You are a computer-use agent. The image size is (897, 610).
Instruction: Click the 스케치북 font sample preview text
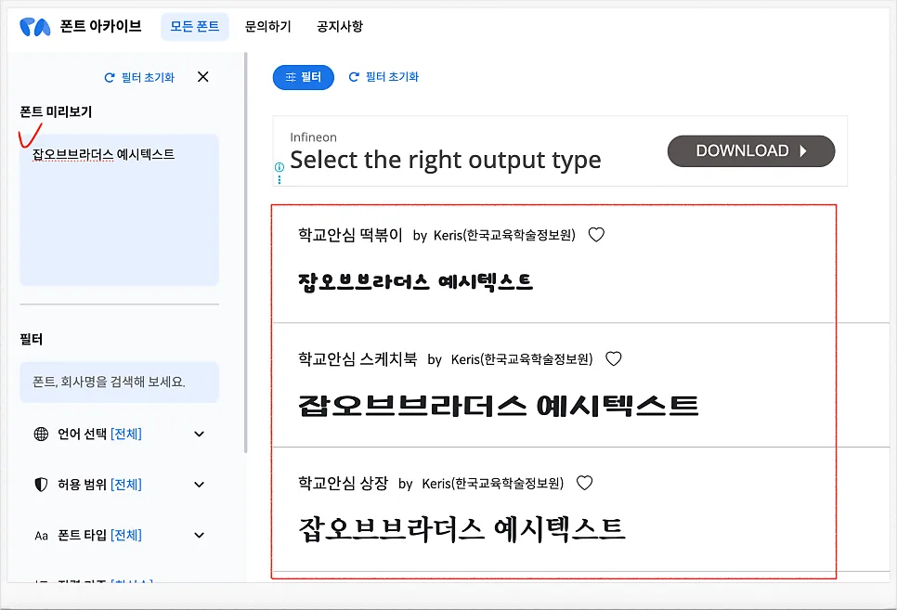(x=499, y=406)
